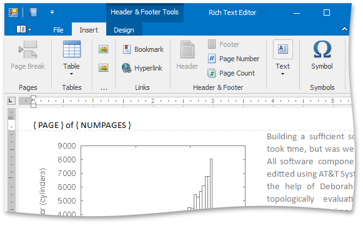This screenshot has width=363, height=226.
Task: Select the Insert ribbon tab
Action: [x=89, y=30]
